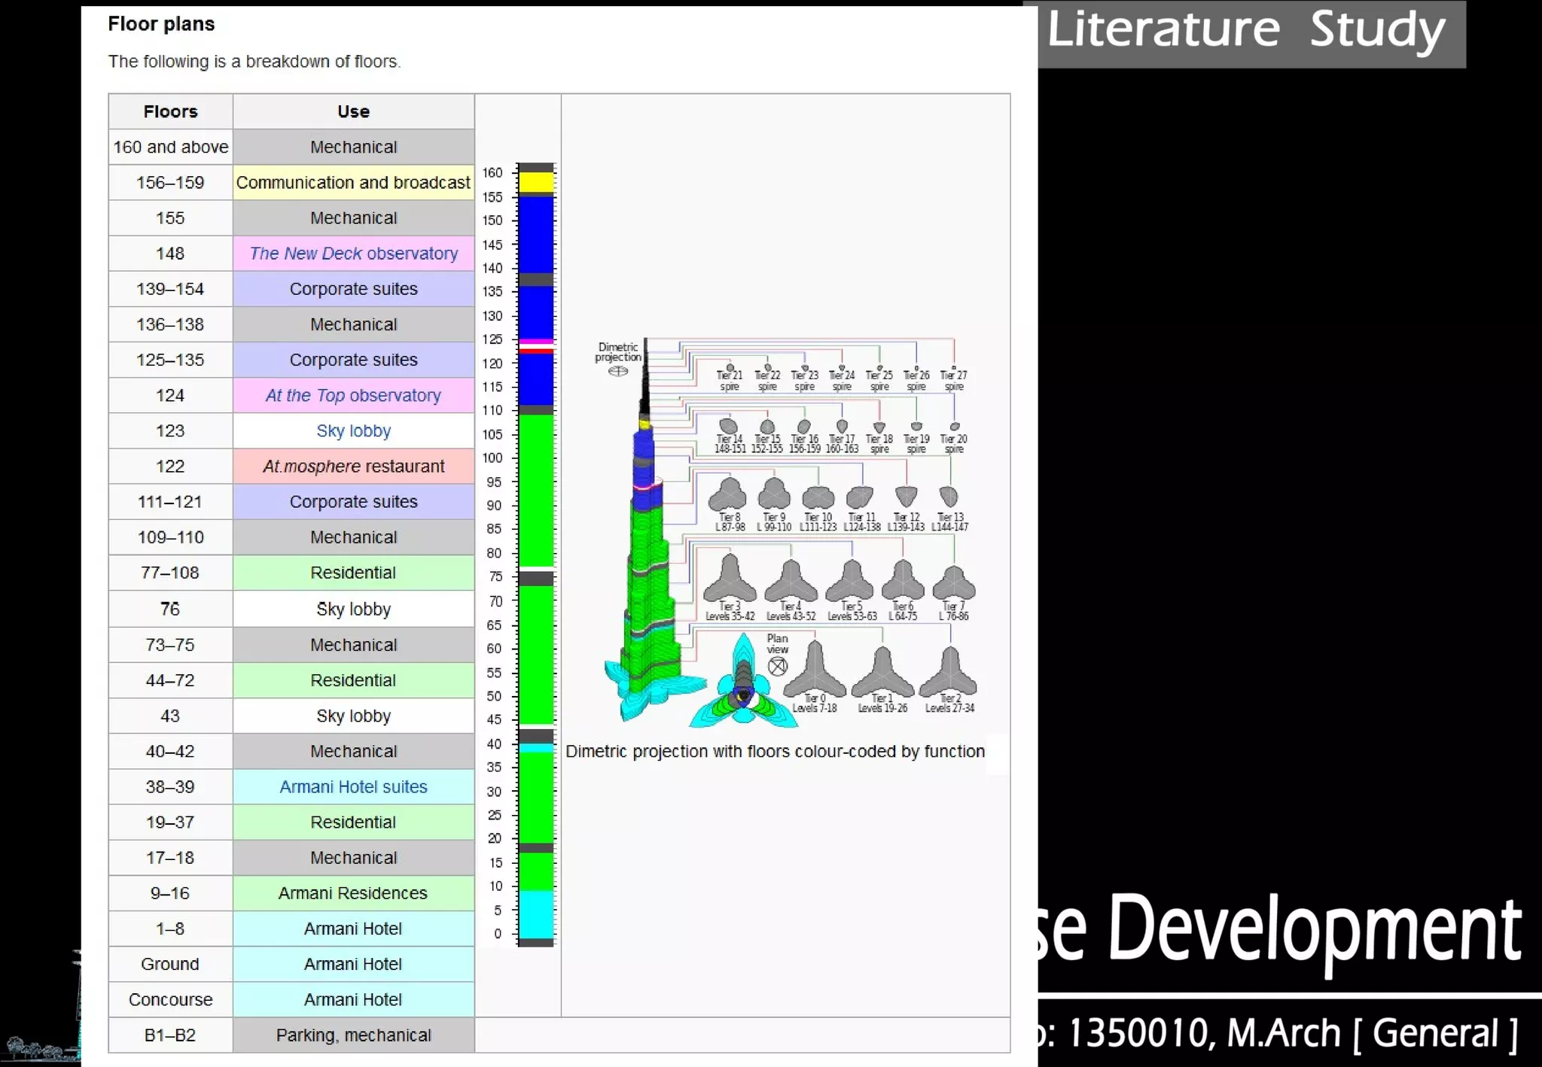Click the Plan view compass symbol
The height and width of the screenshot is (1067, 1542).
click(778, 666)
